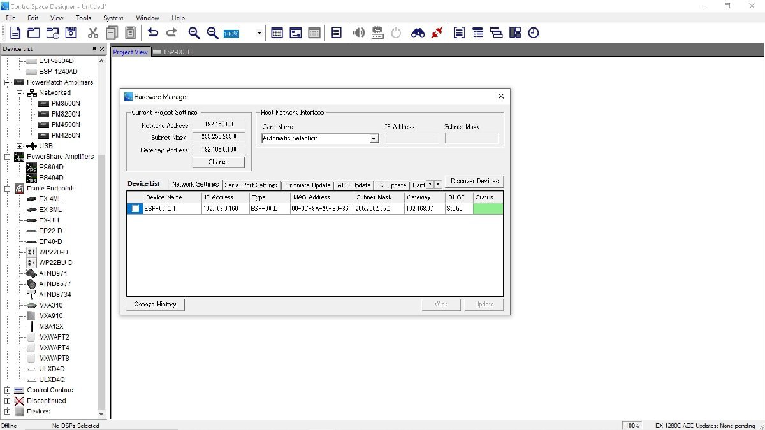Click the Dante Endpoints logo icon
Screen dimensions: 765x430
[x=19, y=189]
